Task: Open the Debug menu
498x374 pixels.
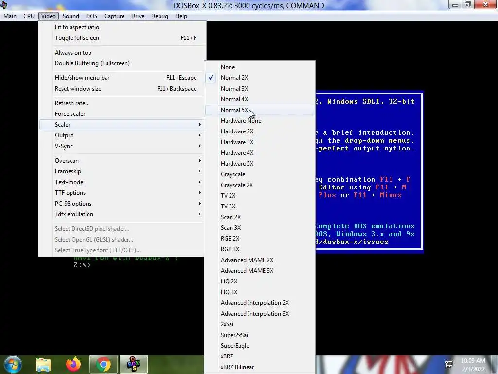Action: click(160, 16)
